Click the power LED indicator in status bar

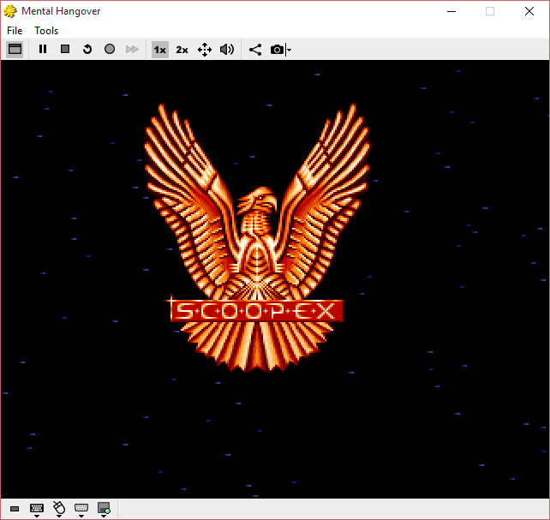tap(15, 509)
